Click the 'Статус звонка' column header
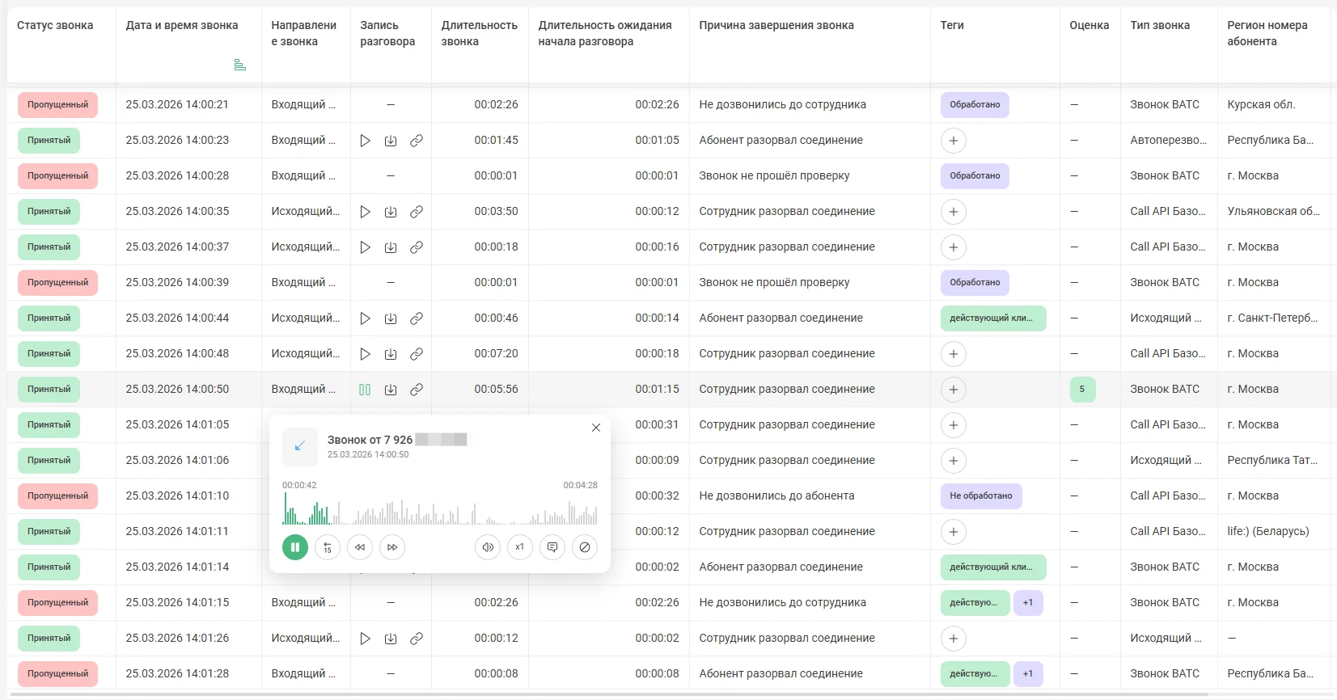 [x=55, y=26]
